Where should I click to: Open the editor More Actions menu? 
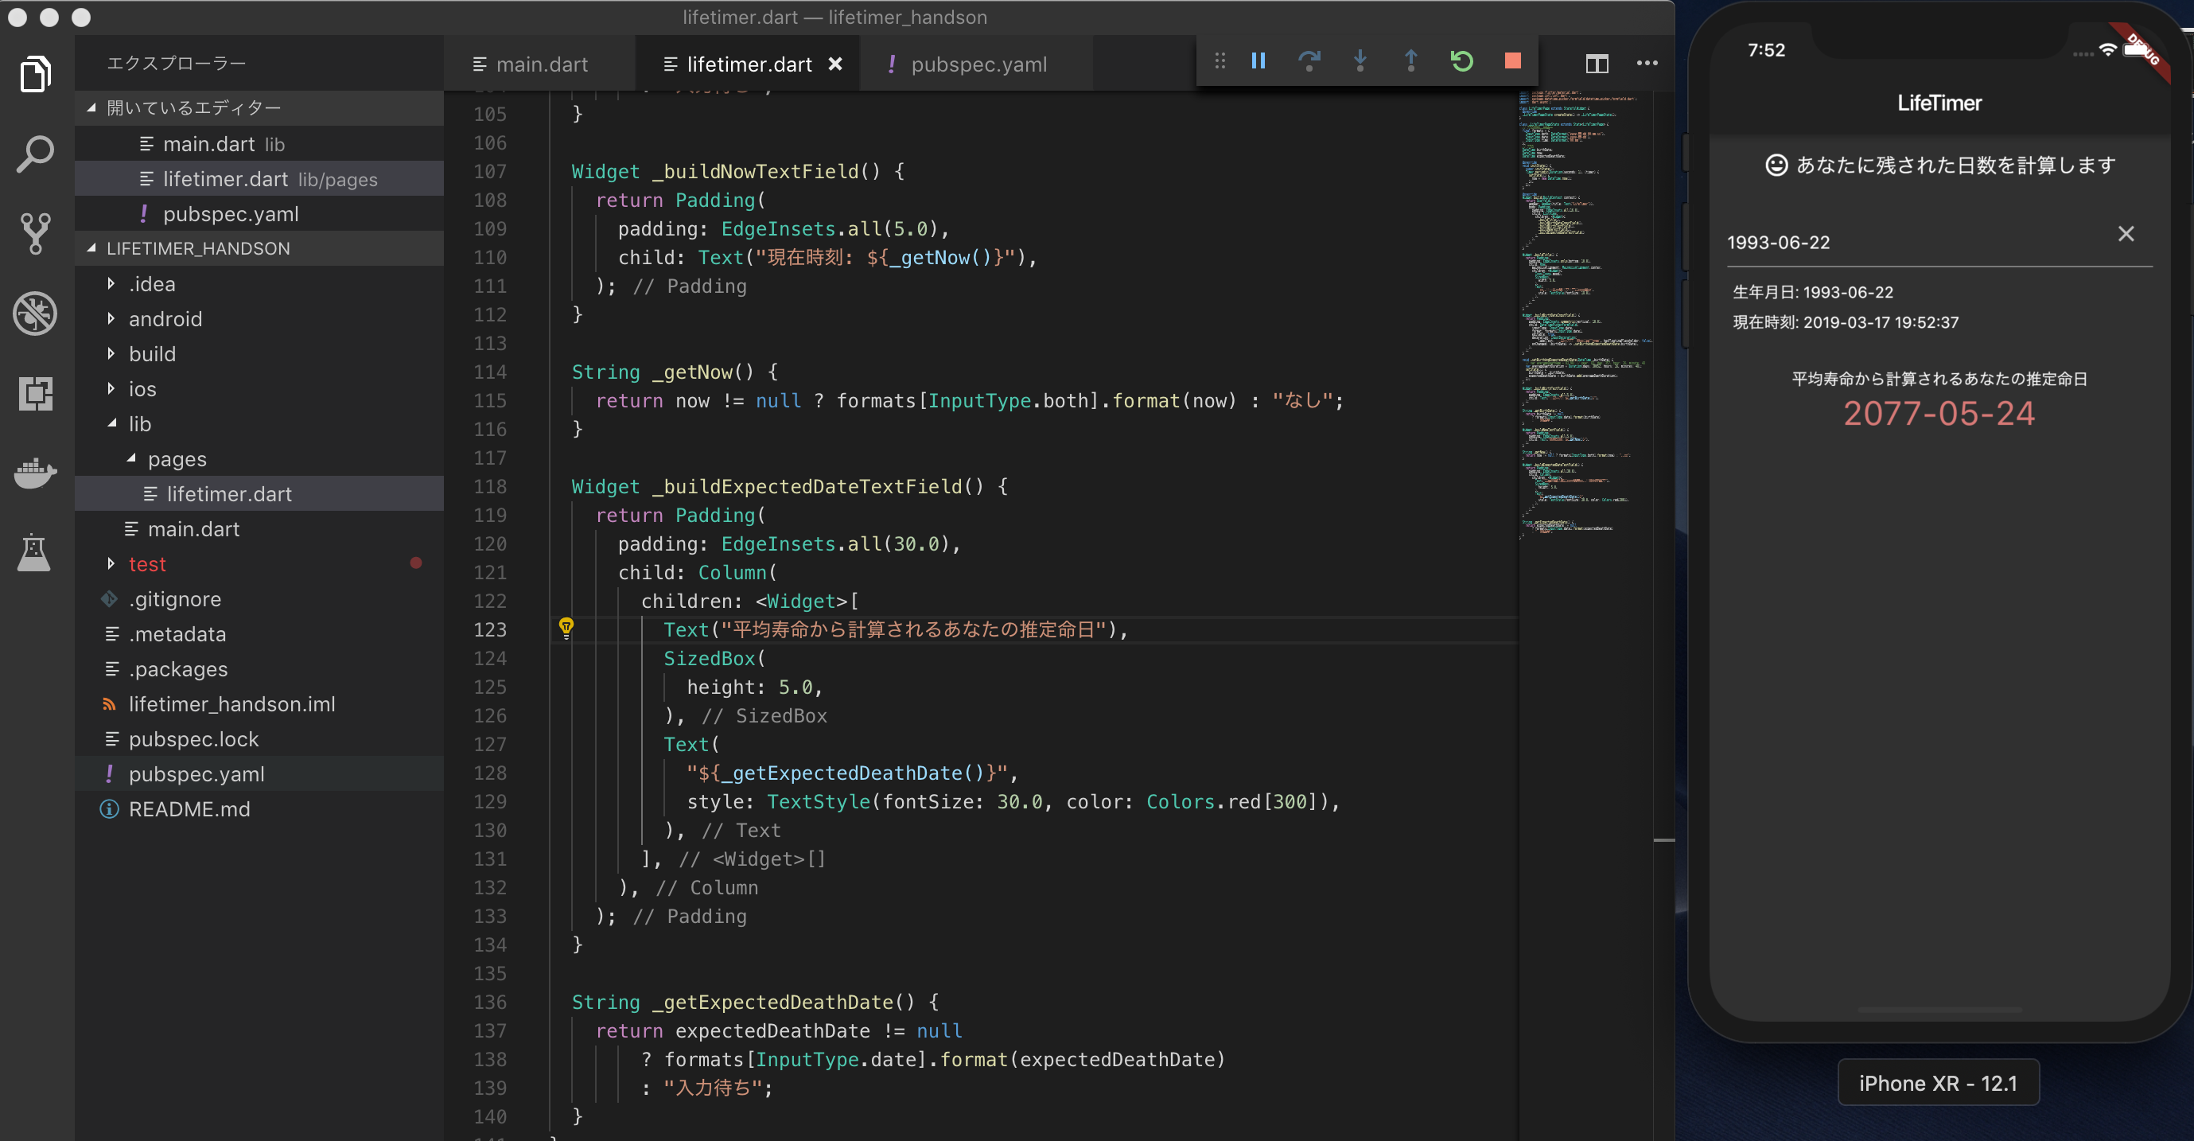click(x=1647, y=63)
